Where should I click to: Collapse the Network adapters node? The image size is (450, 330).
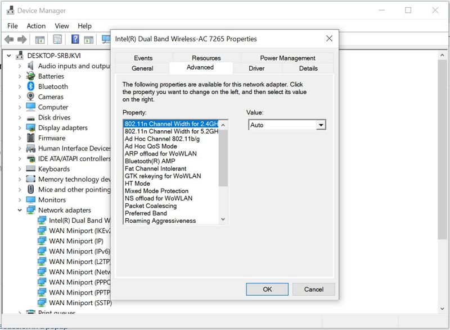[20, 210]
